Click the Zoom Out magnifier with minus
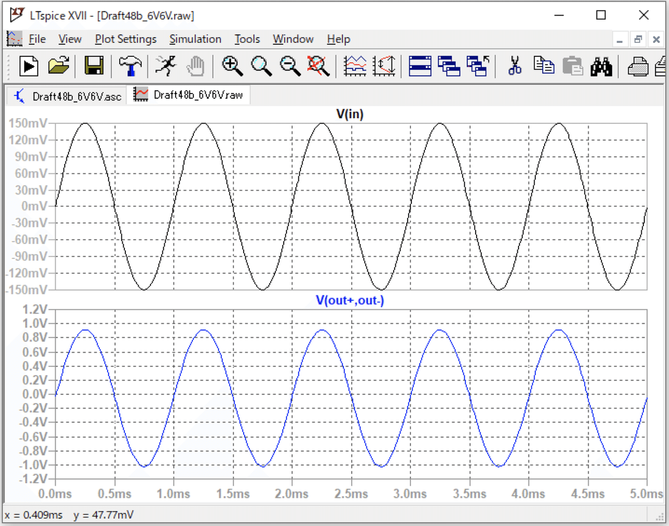Screen dimensions: 669x526 (290, 66)
